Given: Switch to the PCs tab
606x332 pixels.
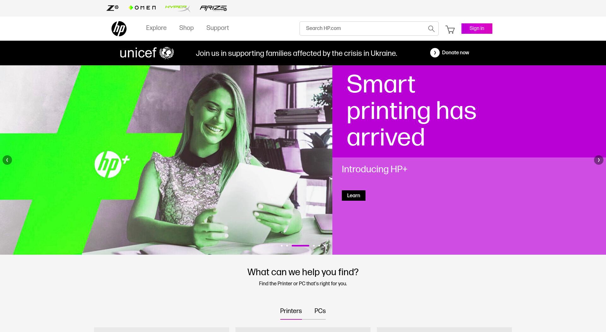Looking at the screenshot, I should pos(320,311).
